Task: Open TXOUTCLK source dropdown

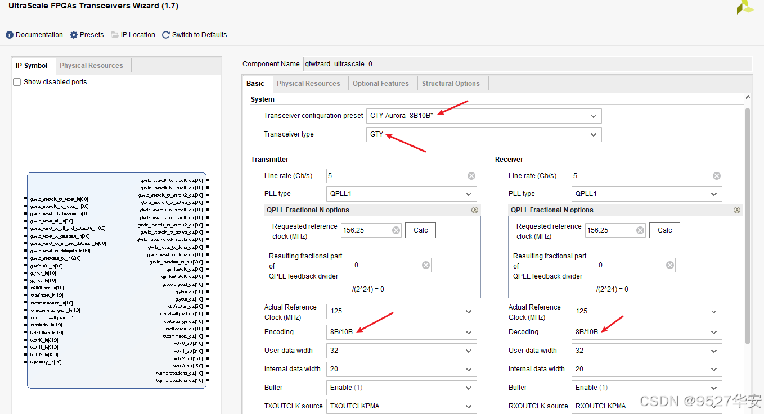Action: coord(402,406)
